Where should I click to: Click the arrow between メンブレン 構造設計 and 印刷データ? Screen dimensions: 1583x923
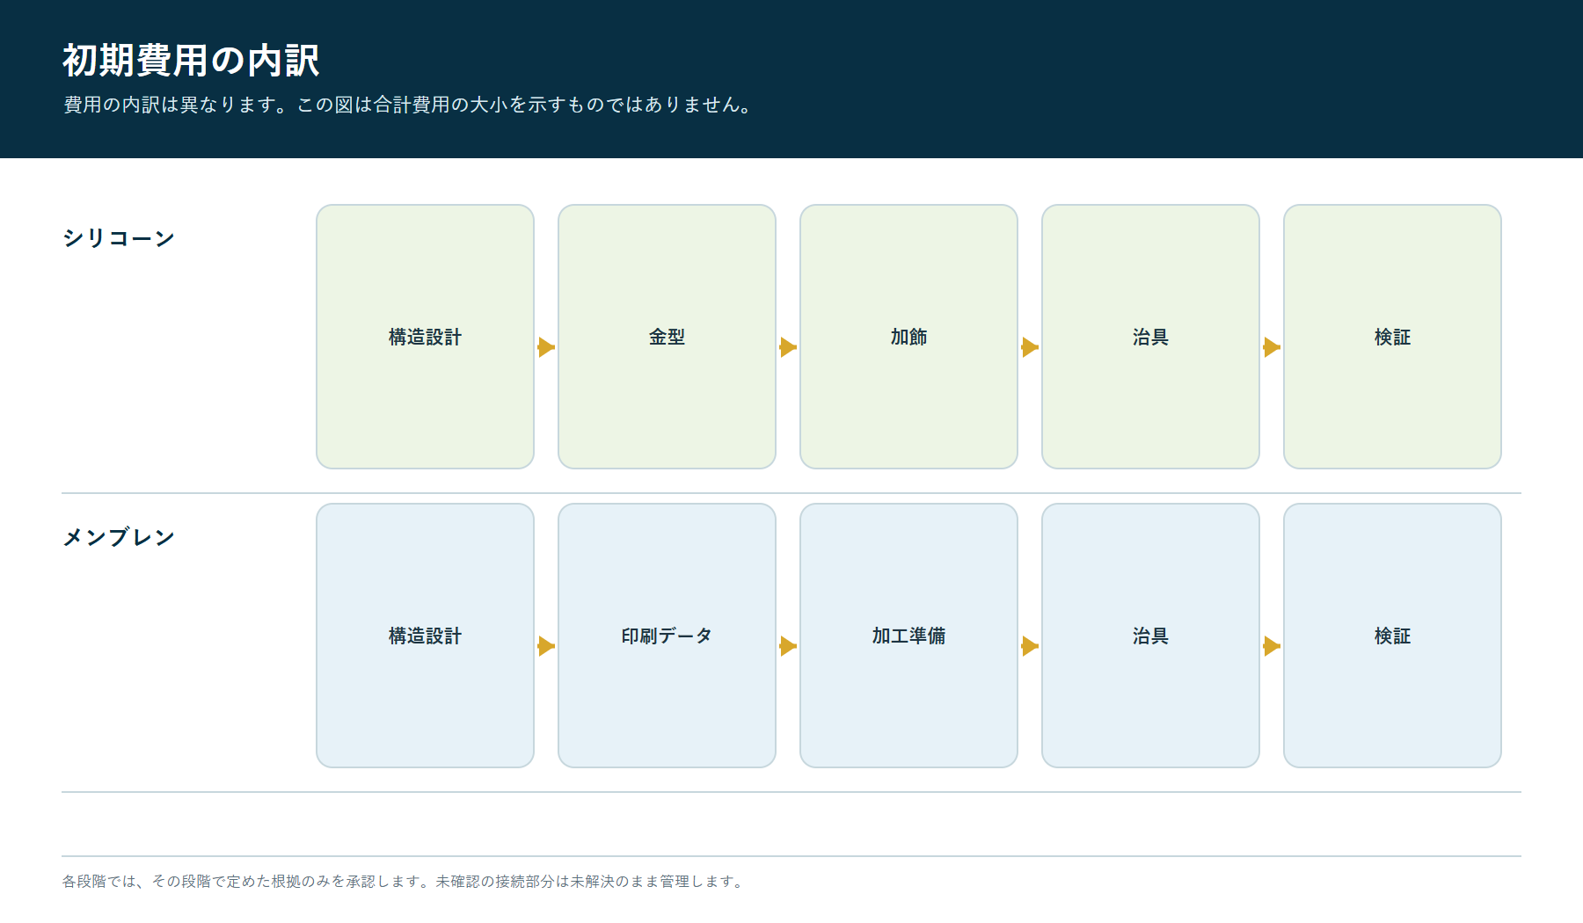tap(546, 646)
